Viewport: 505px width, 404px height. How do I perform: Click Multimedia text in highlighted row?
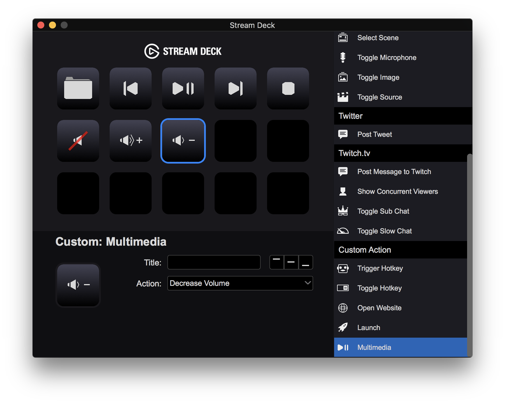pyautogui.click(x=374, y=348)
